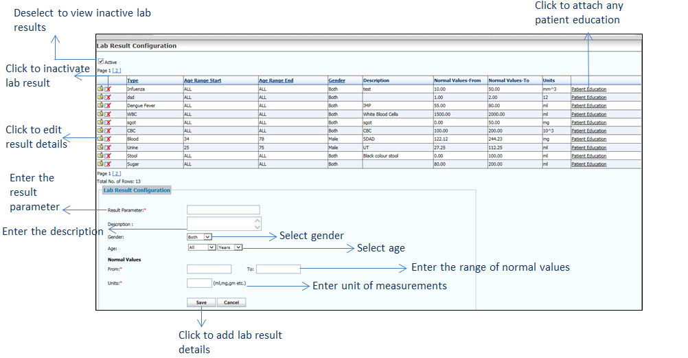The image size is (688, 358).
Task: Sort table by Type column header
Action: click(x=133, y=80)
